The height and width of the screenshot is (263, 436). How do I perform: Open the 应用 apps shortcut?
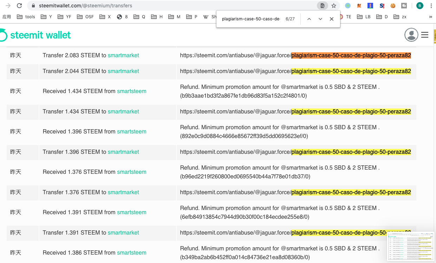(7, 17)
